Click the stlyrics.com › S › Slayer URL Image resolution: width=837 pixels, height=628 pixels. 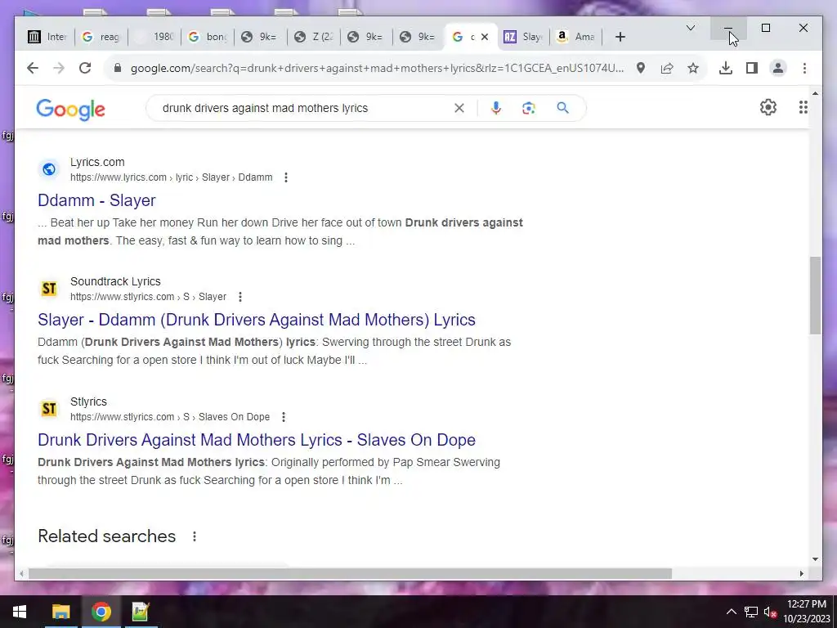149,296
